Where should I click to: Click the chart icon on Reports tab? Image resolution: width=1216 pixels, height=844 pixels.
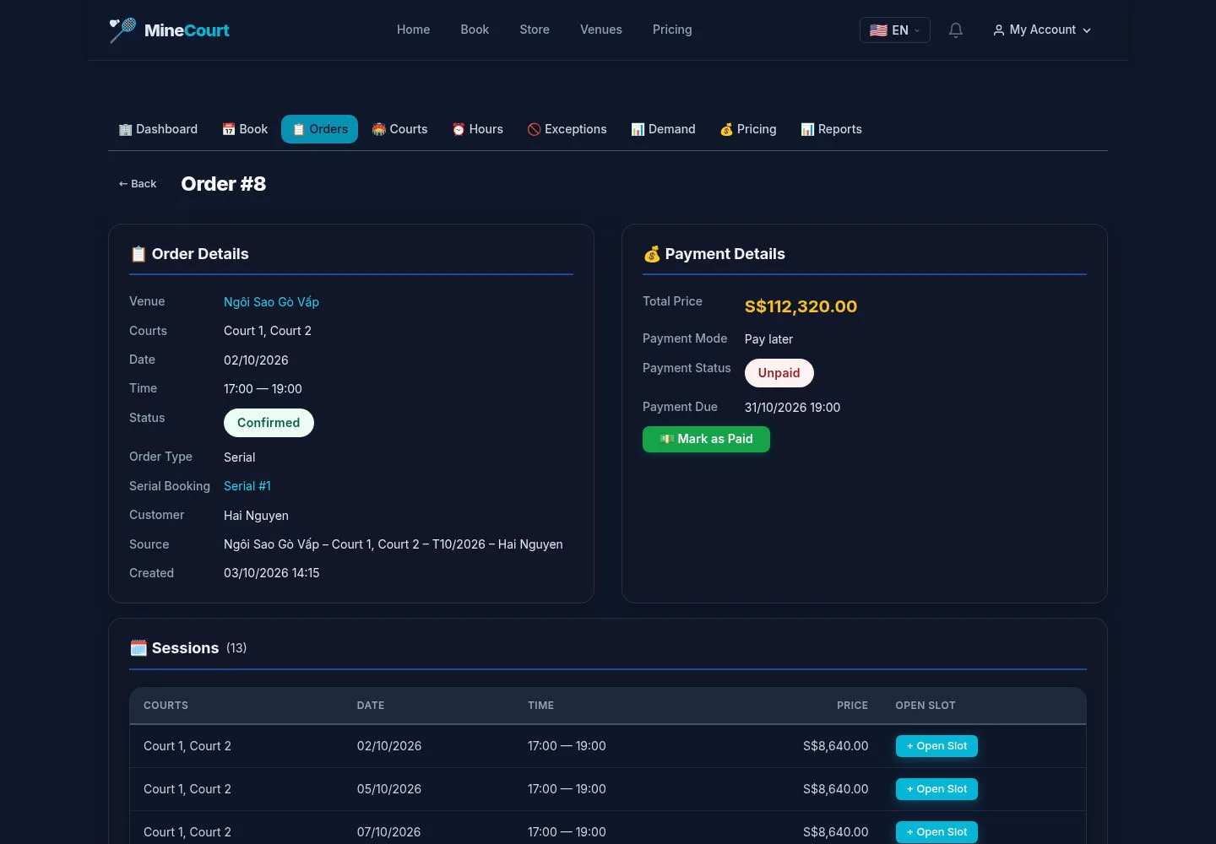pyautogui.click(x=808, y=130)
